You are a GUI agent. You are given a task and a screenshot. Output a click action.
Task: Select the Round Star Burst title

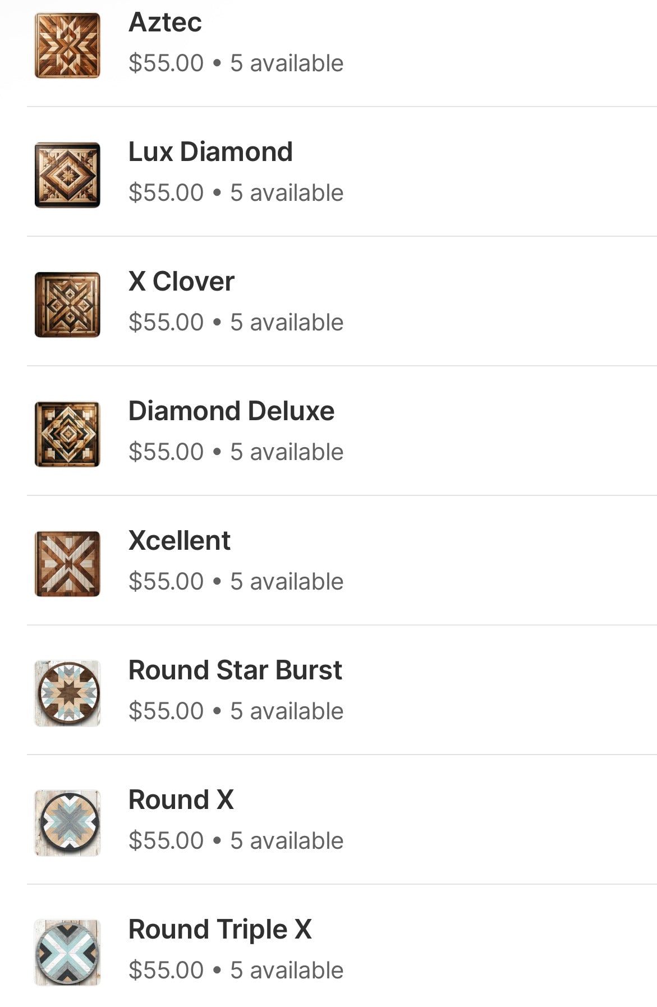[x=235, y=670]
